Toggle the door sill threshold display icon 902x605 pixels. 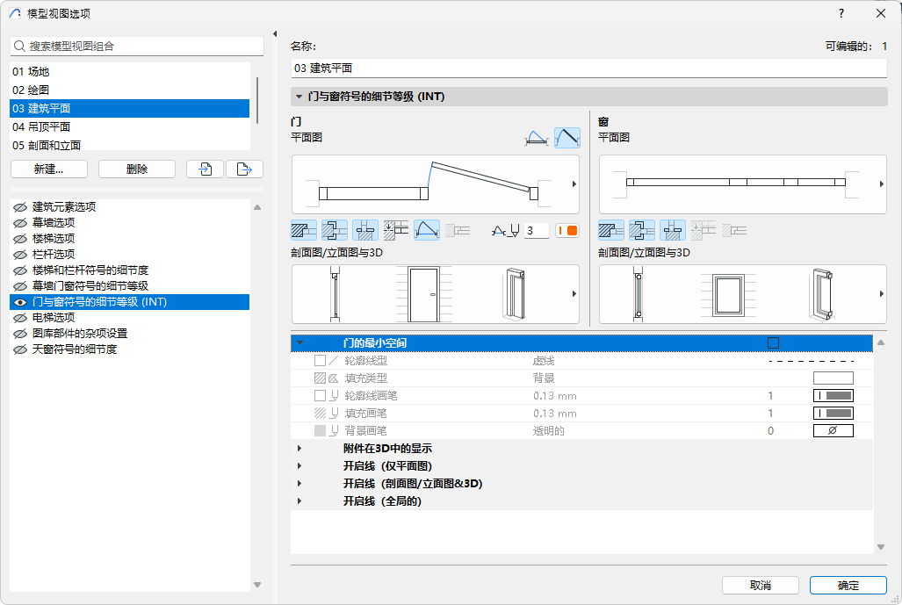pos(365,231)
